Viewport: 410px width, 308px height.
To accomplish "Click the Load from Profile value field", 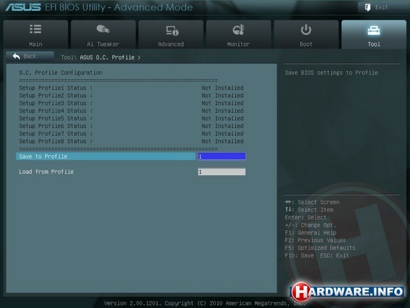I will point(221,172).
